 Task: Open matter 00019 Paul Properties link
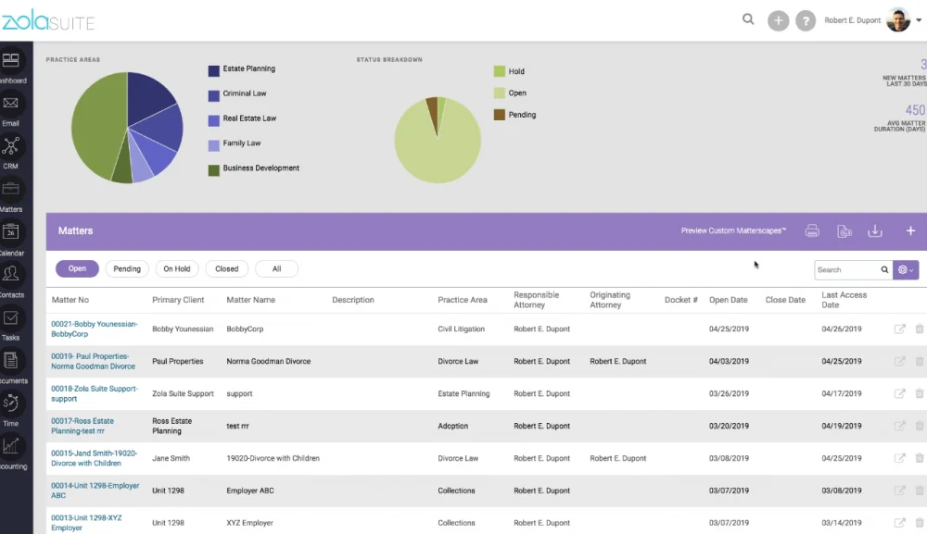click(93, 361)
